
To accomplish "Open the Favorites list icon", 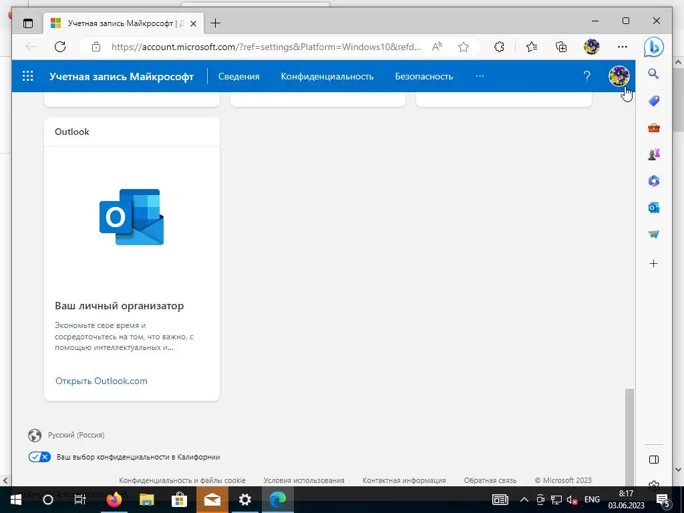I will coord(531,47).
